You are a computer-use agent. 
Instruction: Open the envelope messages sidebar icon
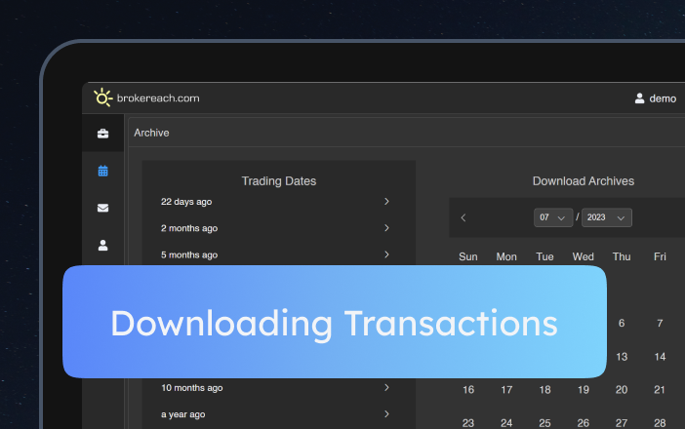point(103,208)
